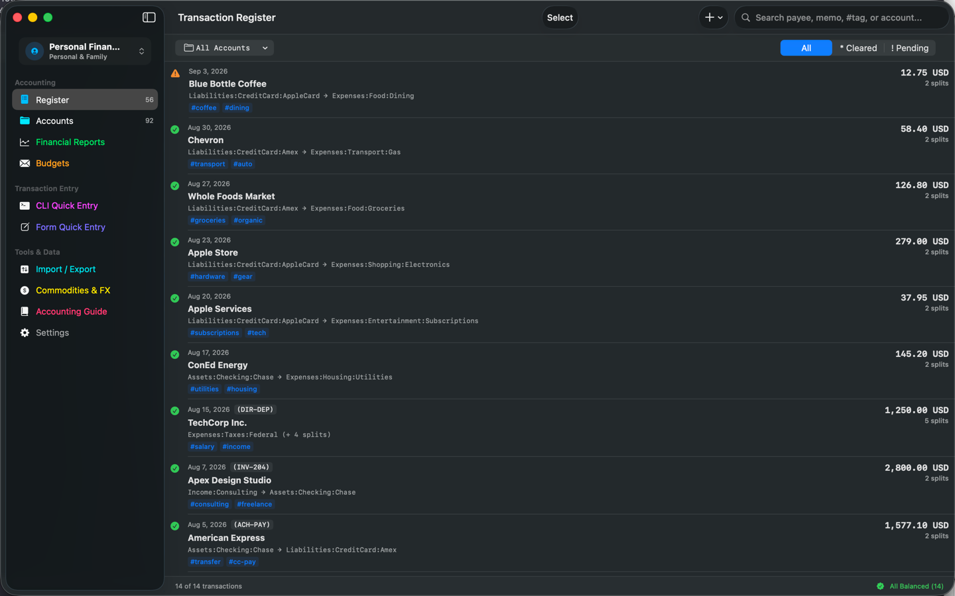This screenshot has width=955, height=596.
Task: Open CLI Quick Entry
Action: pyautogui.click(x=85, y=205)
